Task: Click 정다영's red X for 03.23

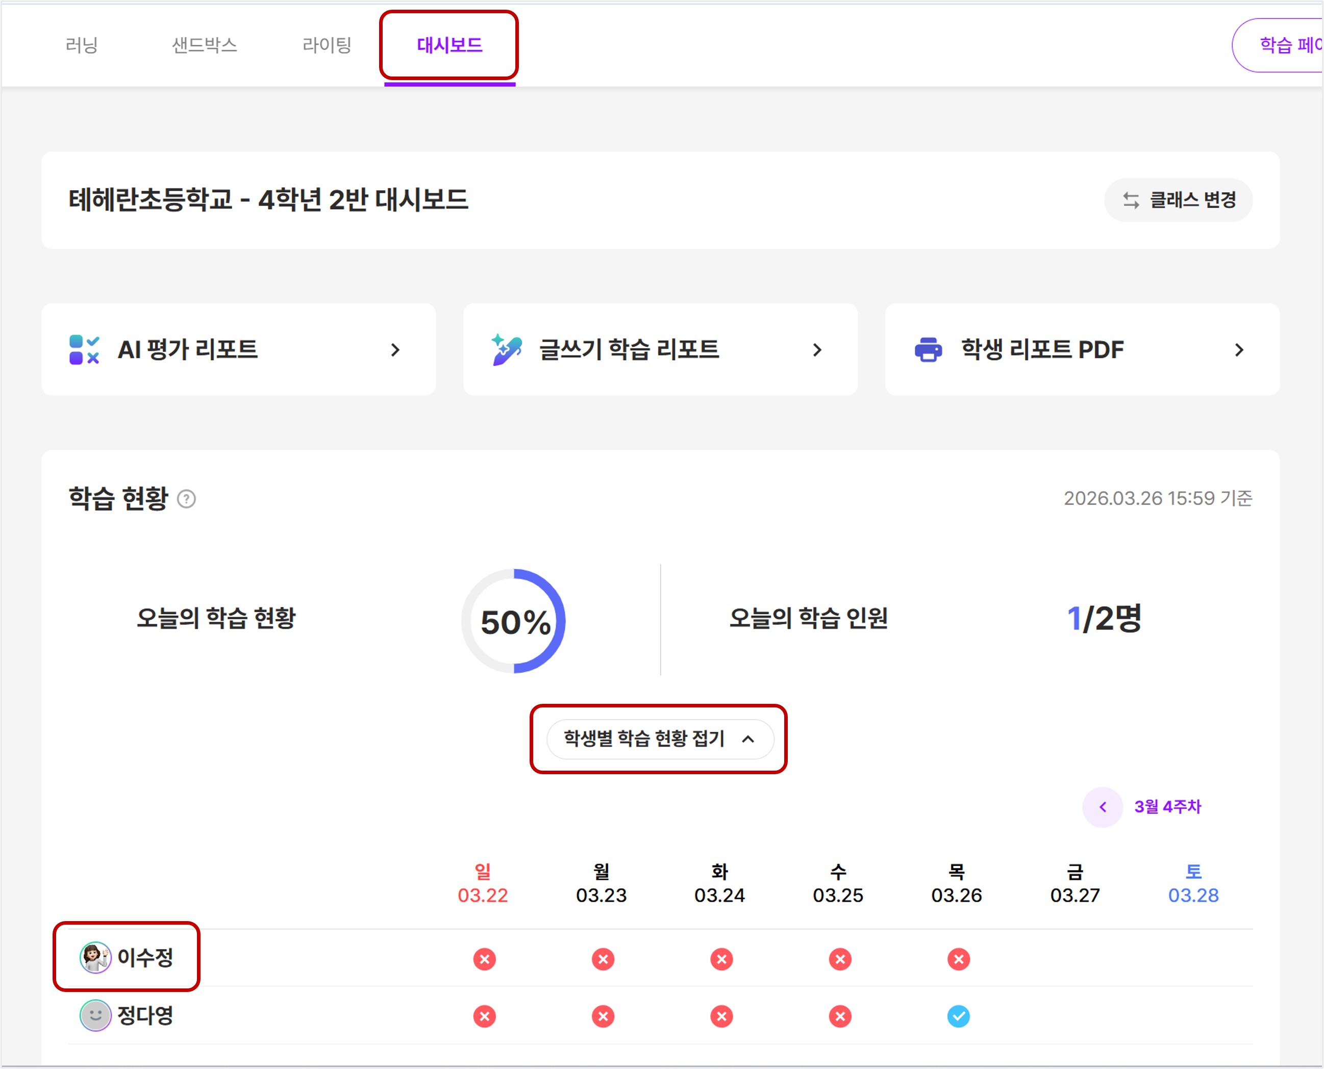Action: pos(603,1016)
